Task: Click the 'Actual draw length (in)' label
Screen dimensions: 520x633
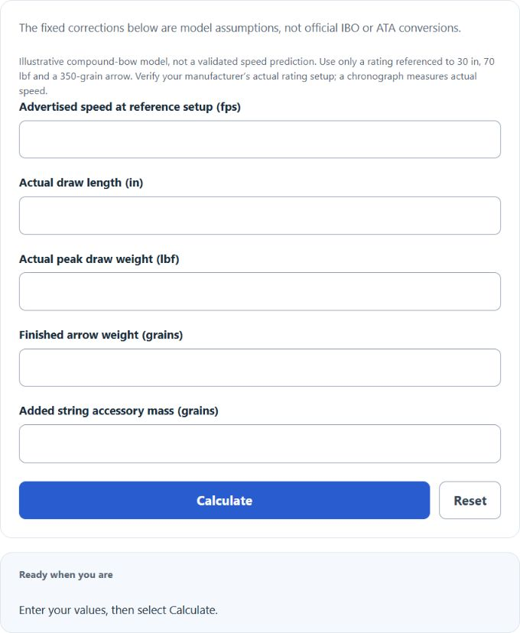Action: tap(81, 183)
